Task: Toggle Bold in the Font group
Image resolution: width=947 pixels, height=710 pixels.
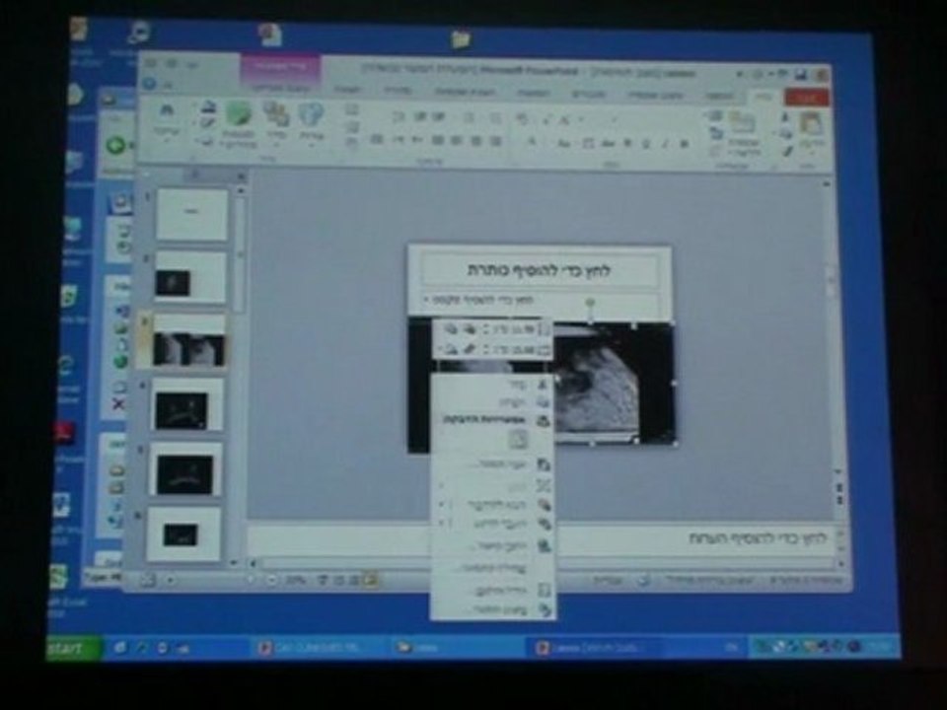Action: coord(684,144)
